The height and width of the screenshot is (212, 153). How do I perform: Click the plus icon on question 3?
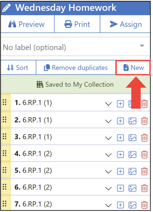click(x=120, y=138)
